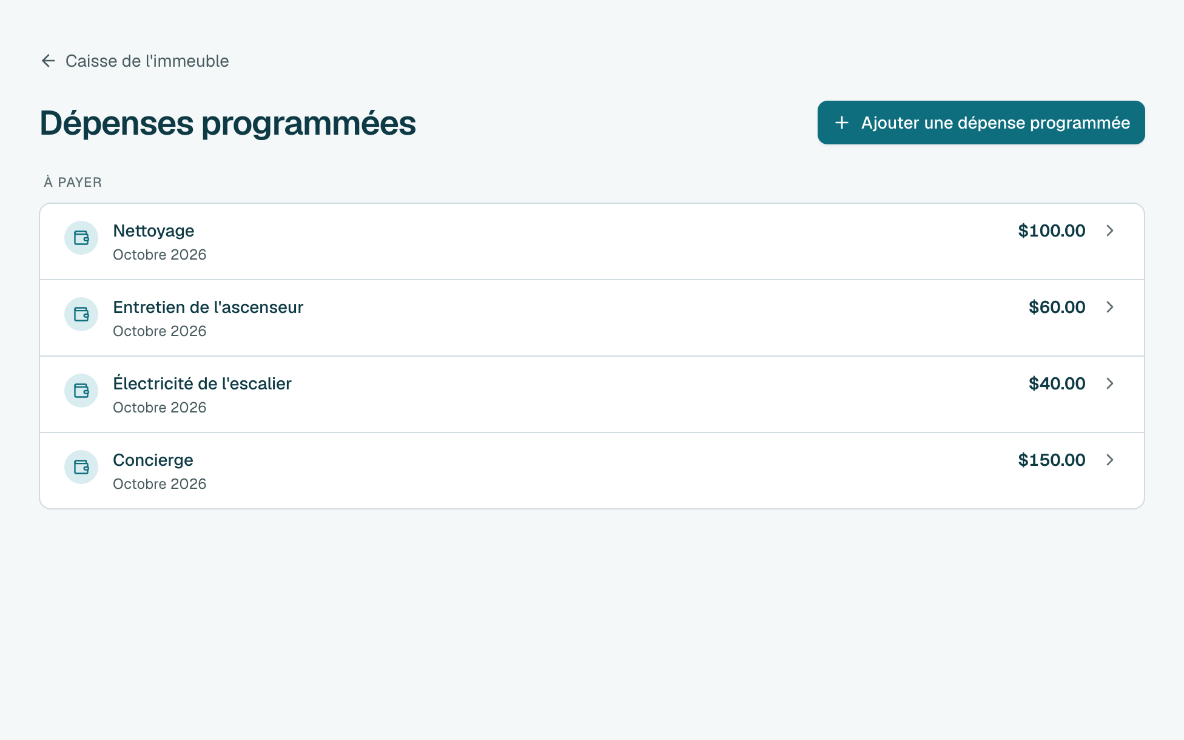Viewport: 1184px width, 740px height.
Task: Click Octobre 2026 under Concierge
Action: pyautogui.click(x=160, y=484)
